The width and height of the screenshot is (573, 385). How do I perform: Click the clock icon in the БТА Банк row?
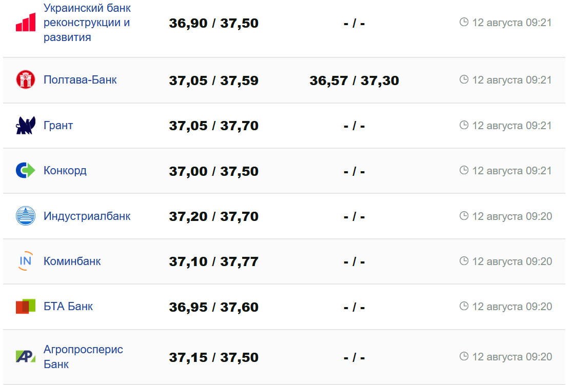464,306
